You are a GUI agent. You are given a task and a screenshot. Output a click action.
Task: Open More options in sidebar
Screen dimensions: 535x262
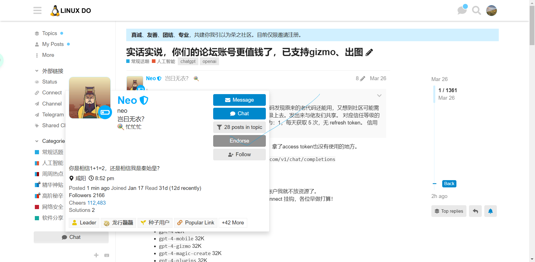pos(48,55)
